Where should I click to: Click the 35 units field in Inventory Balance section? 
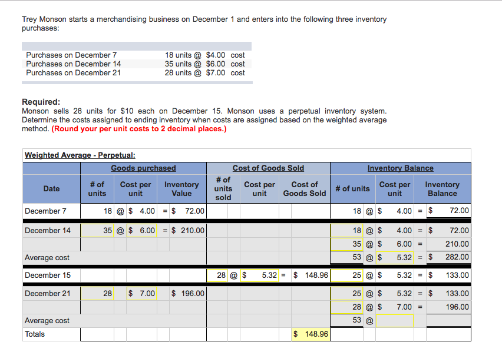[346, 244]
